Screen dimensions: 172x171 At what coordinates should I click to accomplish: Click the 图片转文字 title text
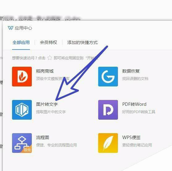(x=47, y=104)
